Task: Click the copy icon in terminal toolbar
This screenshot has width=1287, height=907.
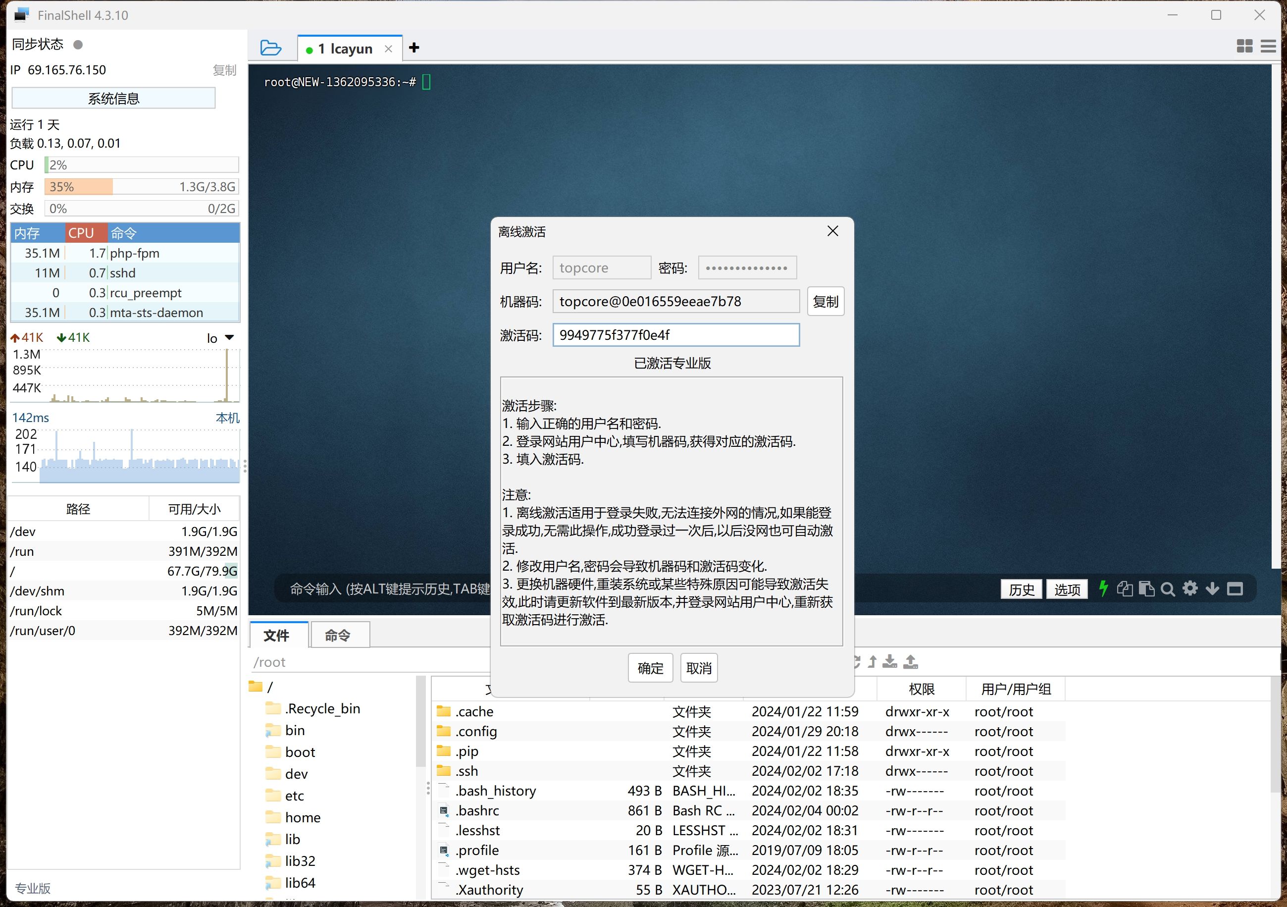Action: pos(1125,588)
